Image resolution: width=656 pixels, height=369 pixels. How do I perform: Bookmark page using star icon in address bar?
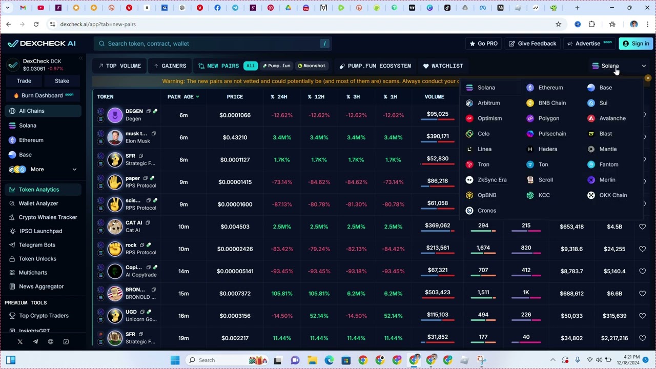pos(558,24)
